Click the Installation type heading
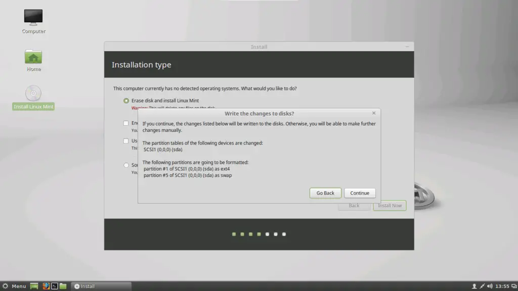Viewport: 518px width, 291px height. click(x=142, y=65)
